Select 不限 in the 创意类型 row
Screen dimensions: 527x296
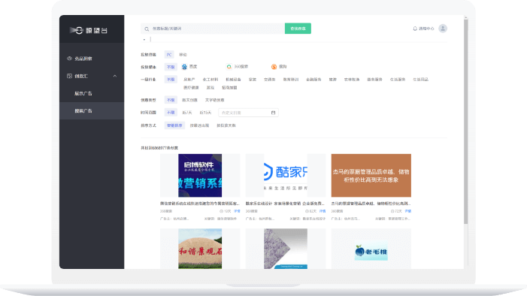(x=171, y=100)
